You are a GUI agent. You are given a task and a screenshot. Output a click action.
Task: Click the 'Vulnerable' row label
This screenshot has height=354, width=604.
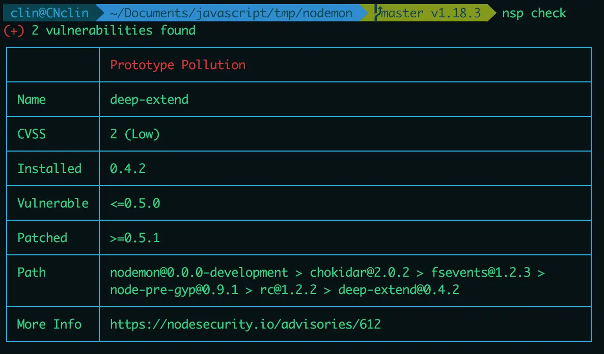pyautogui.click(x=53, y=203)
